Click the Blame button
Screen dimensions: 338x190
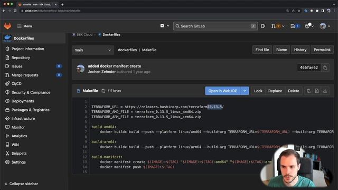coord(281,50)
